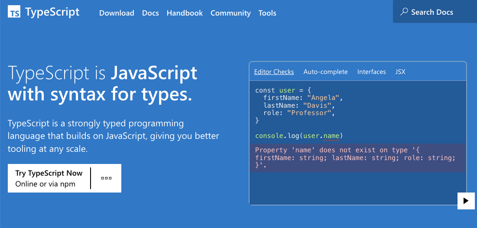Select the Editor Checks tab
The image size is (477, 228).
[x=274, y=72]
